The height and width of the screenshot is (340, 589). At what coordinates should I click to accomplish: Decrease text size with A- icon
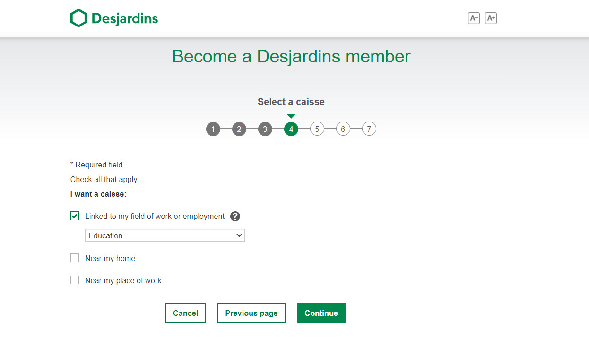[x=474, y=18]
